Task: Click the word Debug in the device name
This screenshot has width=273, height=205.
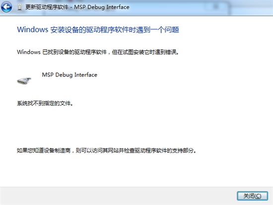Action: tap(64, 75)
